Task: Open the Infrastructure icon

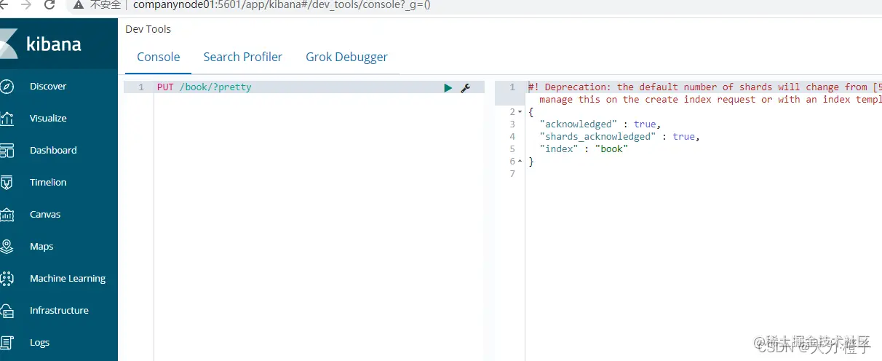Action: click(x=7, y=310)
